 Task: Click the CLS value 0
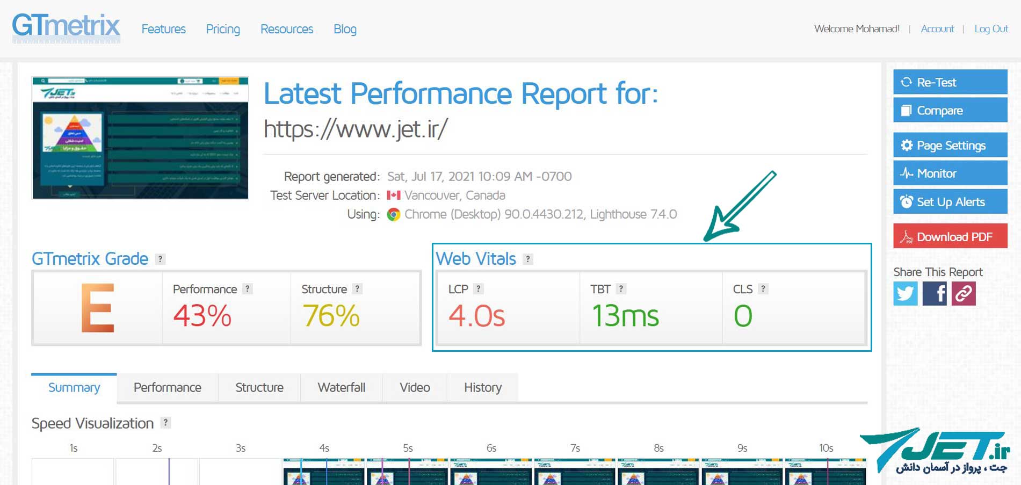[743, 316]
